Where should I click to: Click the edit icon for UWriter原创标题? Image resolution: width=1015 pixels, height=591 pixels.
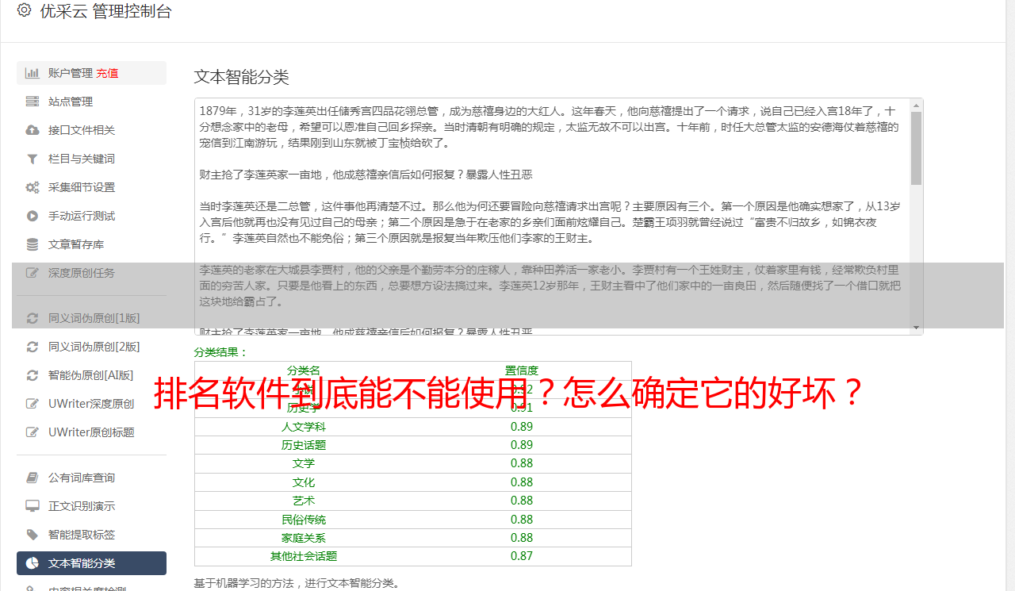33,432
